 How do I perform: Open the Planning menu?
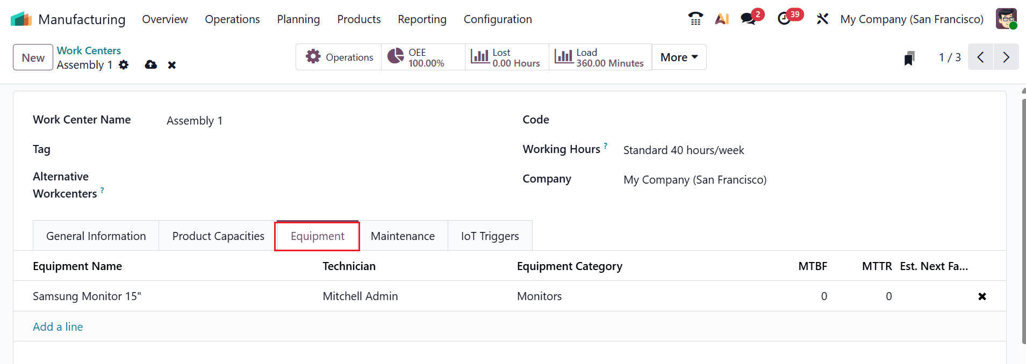click(298, 19)
